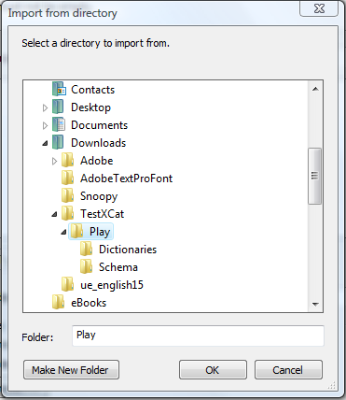Click the Snoopy folder icon
This screenshot has height=400, width=346.
(67, 195)
